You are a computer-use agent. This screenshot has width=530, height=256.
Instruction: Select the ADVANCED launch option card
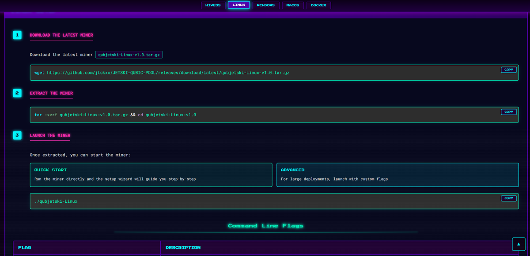(x=397, y=175)
